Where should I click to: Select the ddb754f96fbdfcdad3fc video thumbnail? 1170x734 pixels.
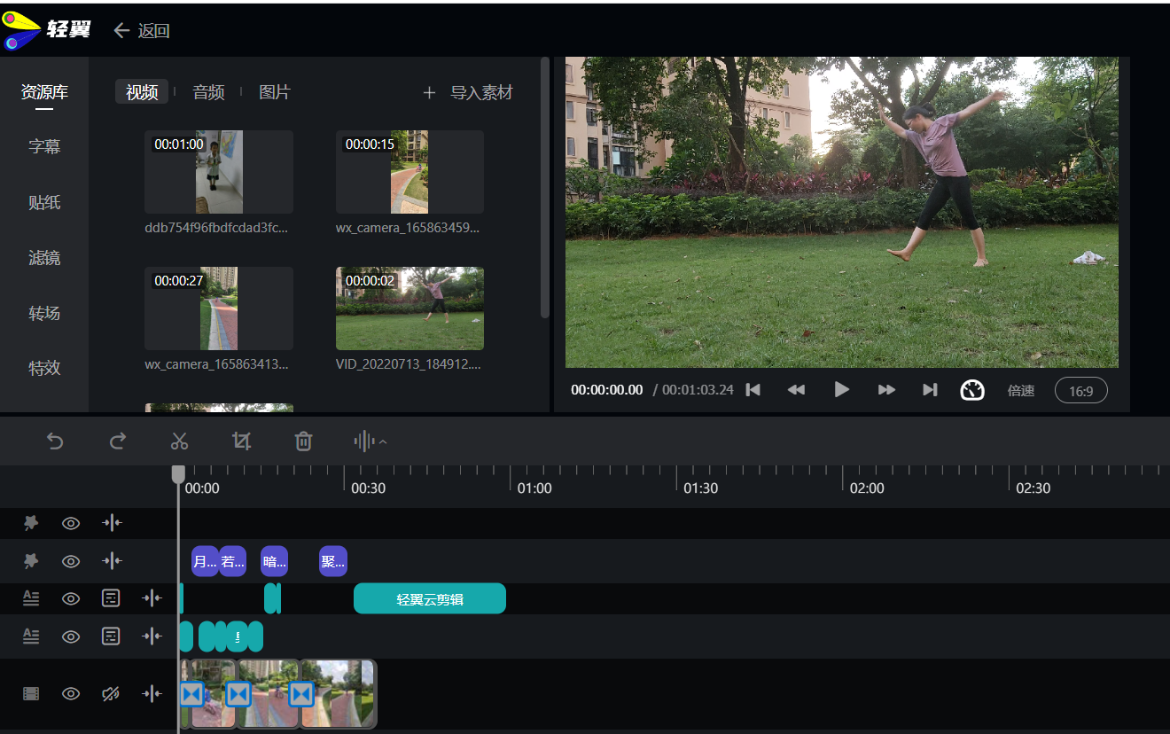click(219, 172)
